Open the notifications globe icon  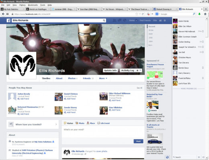pos(125,20)
